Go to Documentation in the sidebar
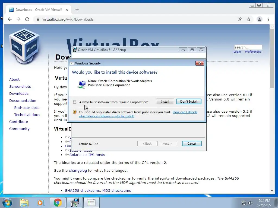The width and height of the screenshot is (278, 208). [x=23, y=101]
